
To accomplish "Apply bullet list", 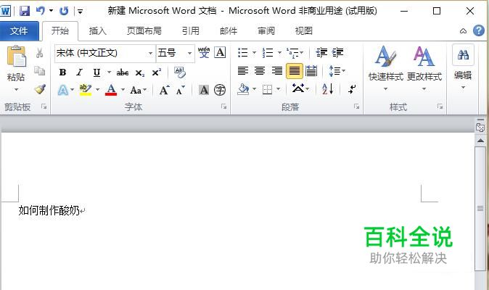I will click(242, 53).
